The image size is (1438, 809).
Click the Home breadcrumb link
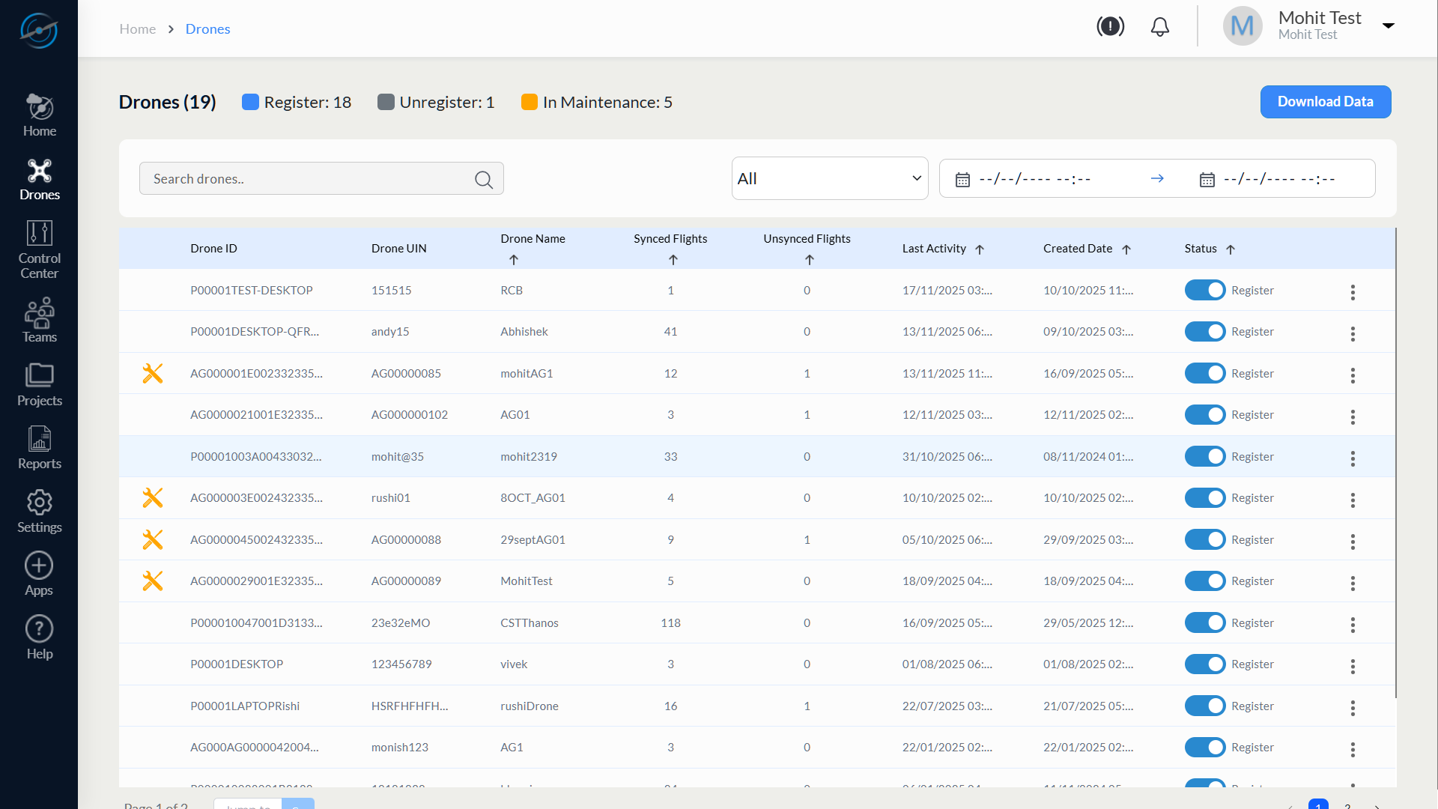click(x=138, y=29)
